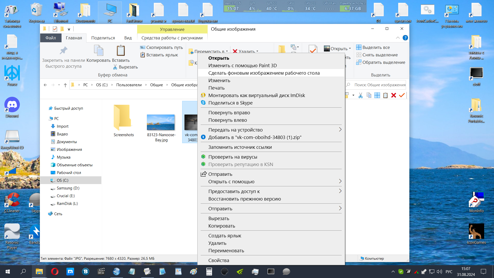Screen dimensions: 494x278
Task: Select Samsung (D:) drive in navigation tree
Action: tap(68, 188)
